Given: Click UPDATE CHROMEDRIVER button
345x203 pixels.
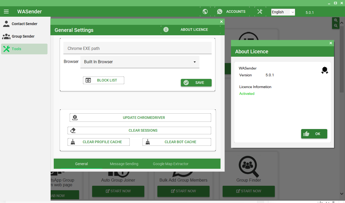Looking at the screenshot, I should pos(140,118).
